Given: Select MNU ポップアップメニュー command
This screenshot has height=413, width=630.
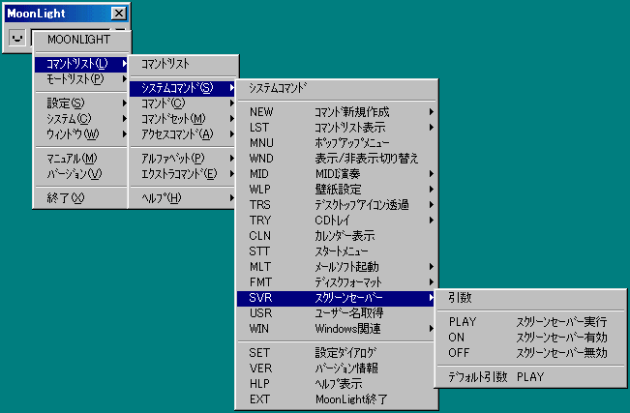Looking at the screenshot, I should [x=337, y=142].
